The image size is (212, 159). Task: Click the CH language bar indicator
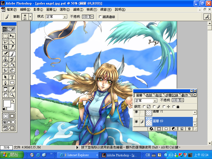148,155
